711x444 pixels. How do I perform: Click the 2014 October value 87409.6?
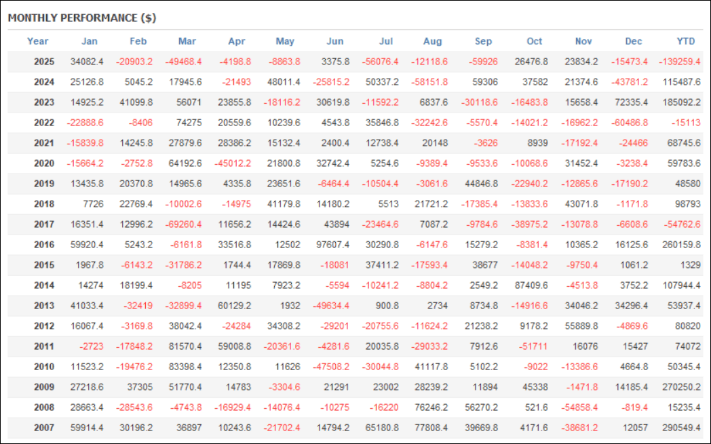click(x=529, y=285)
